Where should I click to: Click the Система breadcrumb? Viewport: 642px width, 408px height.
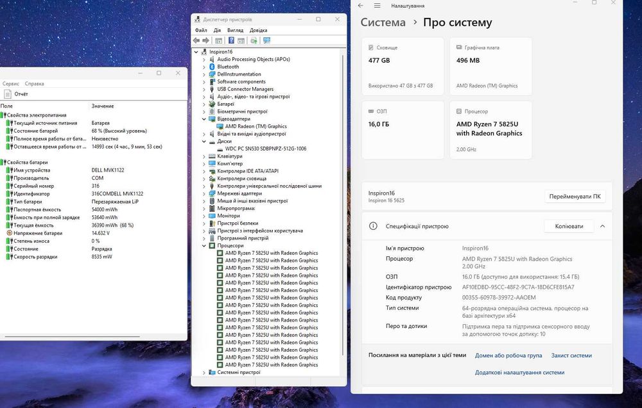click(383, 22)
